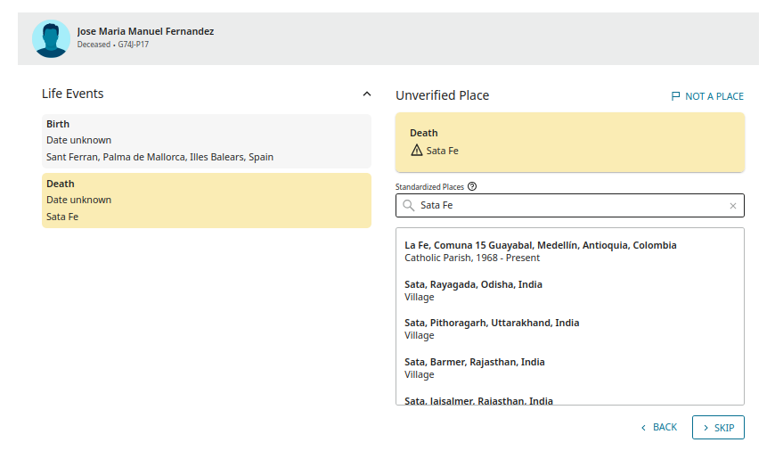Choose Sata, Jaisalmer, Rajasthan, India
The image size is (775, 459).
point(478,400)
